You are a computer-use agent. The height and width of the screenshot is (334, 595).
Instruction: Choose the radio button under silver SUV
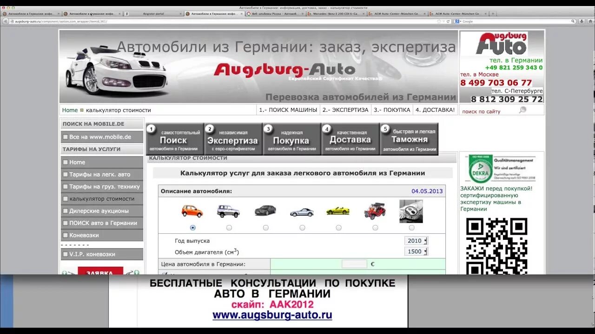click(229, 228)
